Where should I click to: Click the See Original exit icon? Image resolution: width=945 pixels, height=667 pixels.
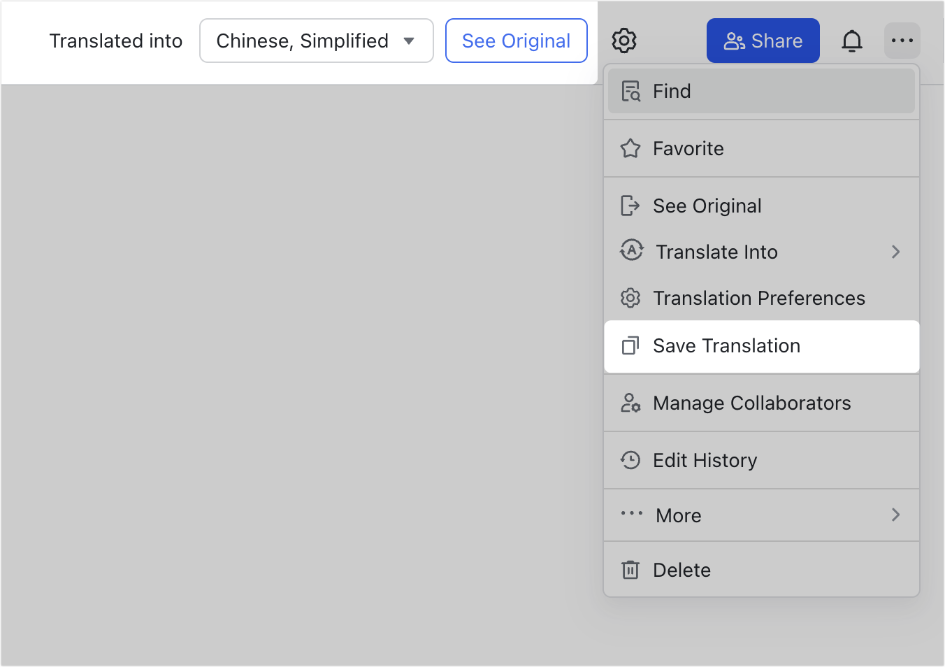coord(630,206)
